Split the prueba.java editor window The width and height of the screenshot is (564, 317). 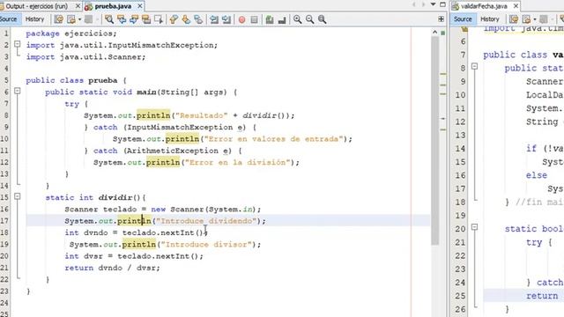[x=442, y=19]
